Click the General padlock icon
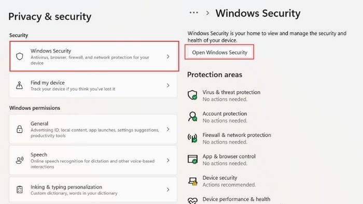The height and width of the screenshot is (204, 363). (20, 129)
